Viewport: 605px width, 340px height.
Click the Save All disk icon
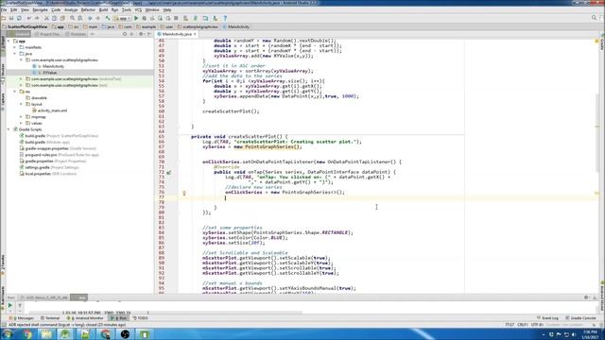coord(11,18)
